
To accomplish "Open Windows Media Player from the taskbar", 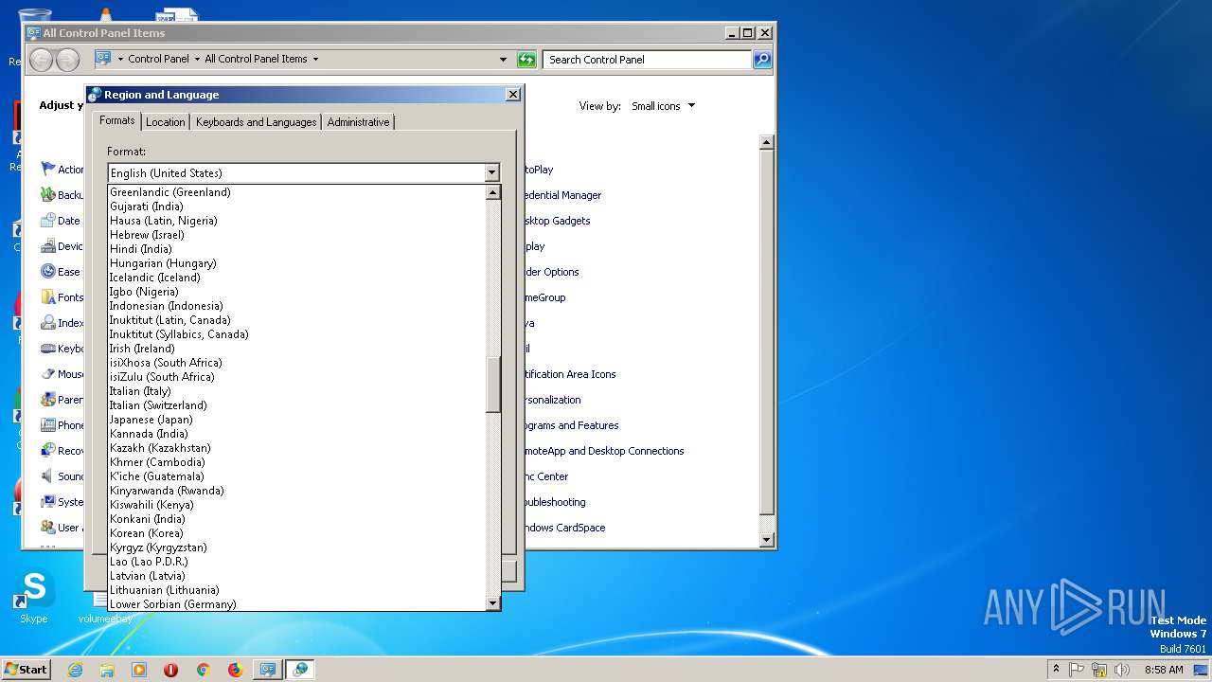I will tap(139, 670).
